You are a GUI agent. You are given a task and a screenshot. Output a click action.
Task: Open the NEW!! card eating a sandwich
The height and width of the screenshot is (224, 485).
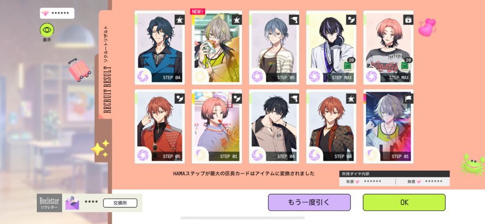(217, 48)
